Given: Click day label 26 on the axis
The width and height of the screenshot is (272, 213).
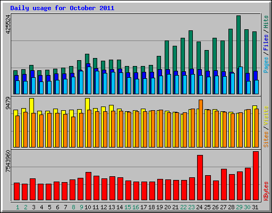Looking at the screenshot, I should point(215,207).
